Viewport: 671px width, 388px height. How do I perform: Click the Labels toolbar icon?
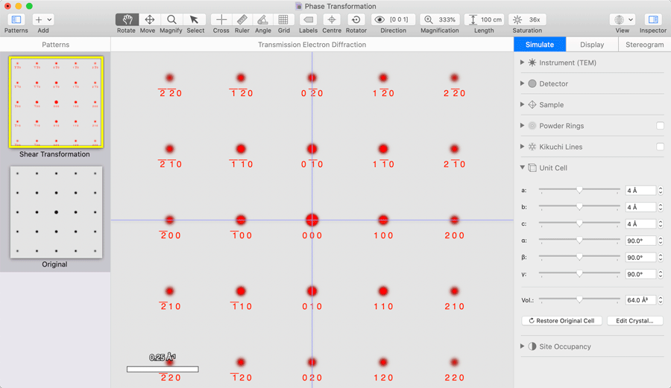click(308, 19)
